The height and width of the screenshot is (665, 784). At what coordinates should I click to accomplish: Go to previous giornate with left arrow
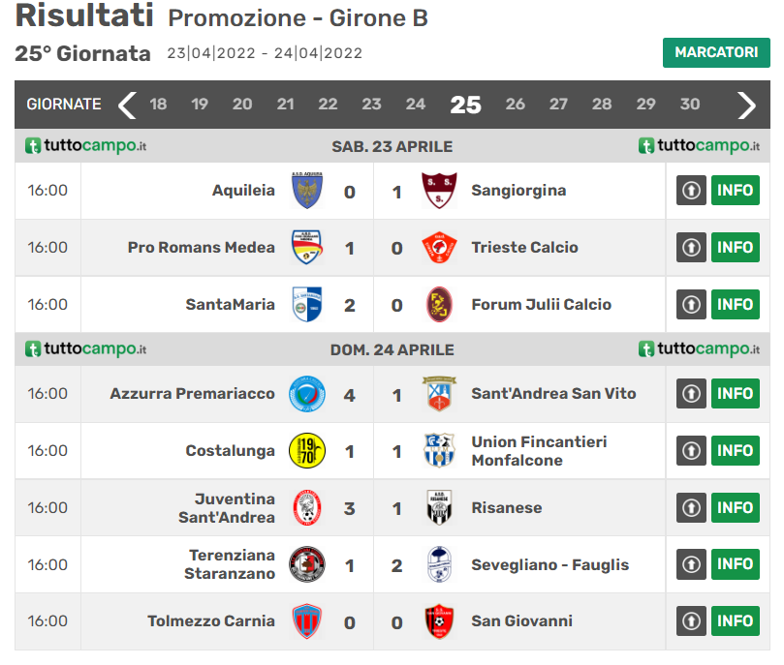127,105
